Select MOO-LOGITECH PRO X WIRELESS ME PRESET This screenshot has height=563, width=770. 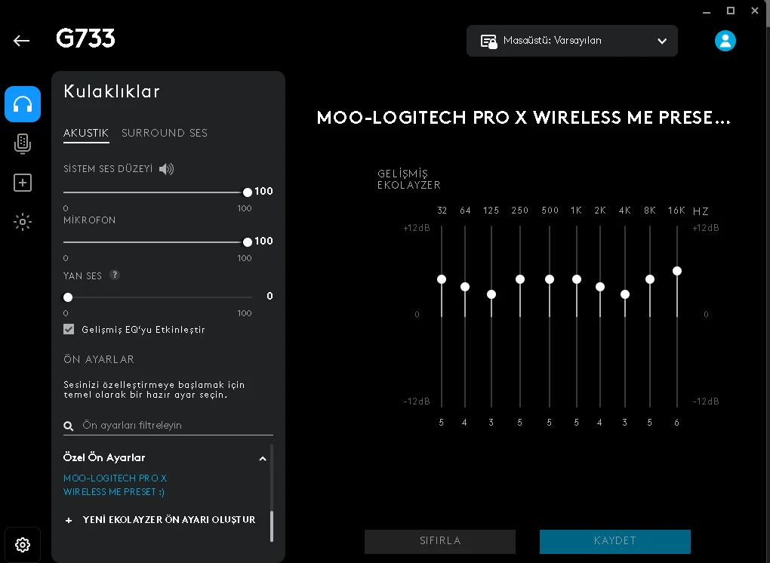pyautogui.click(x=115, y=485)
